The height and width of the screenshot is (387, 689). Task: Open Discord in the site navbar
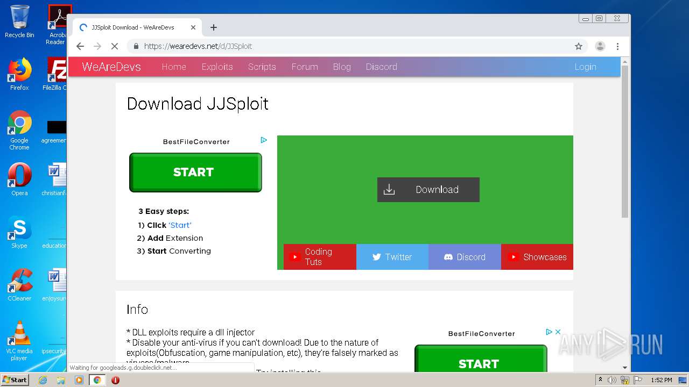click(x=382, y=67)
